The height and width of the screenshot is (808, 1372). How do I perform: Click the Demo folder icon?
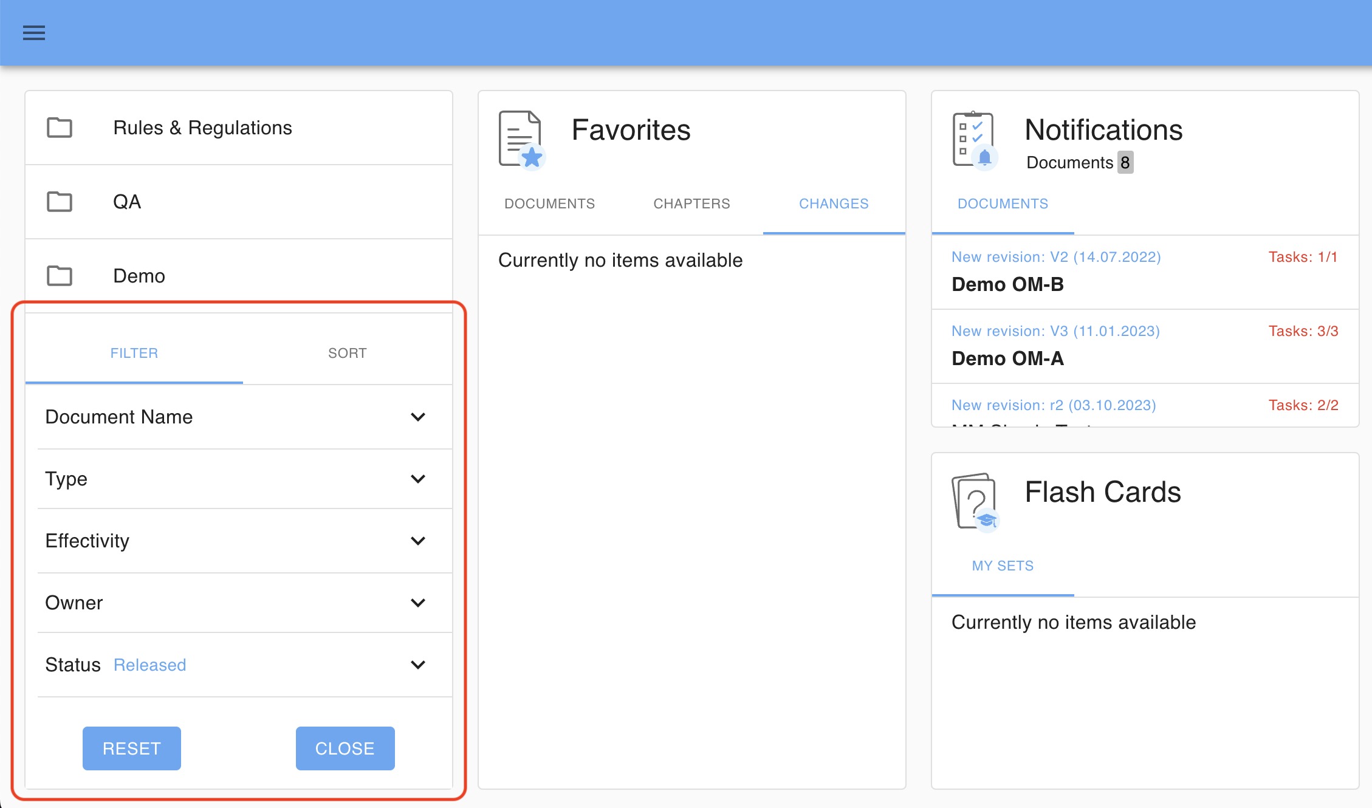tap(60, 276)
